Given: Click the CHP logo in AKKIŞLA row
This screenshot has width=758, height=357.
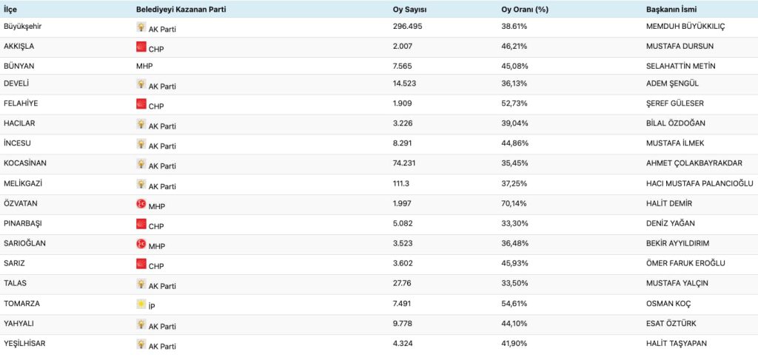Looking at the screenshot, I should (x=141, y=47).
